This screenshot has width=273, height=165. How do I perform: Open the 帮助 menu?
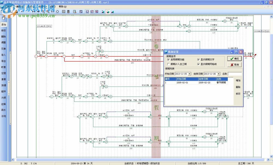click(62, 7)
